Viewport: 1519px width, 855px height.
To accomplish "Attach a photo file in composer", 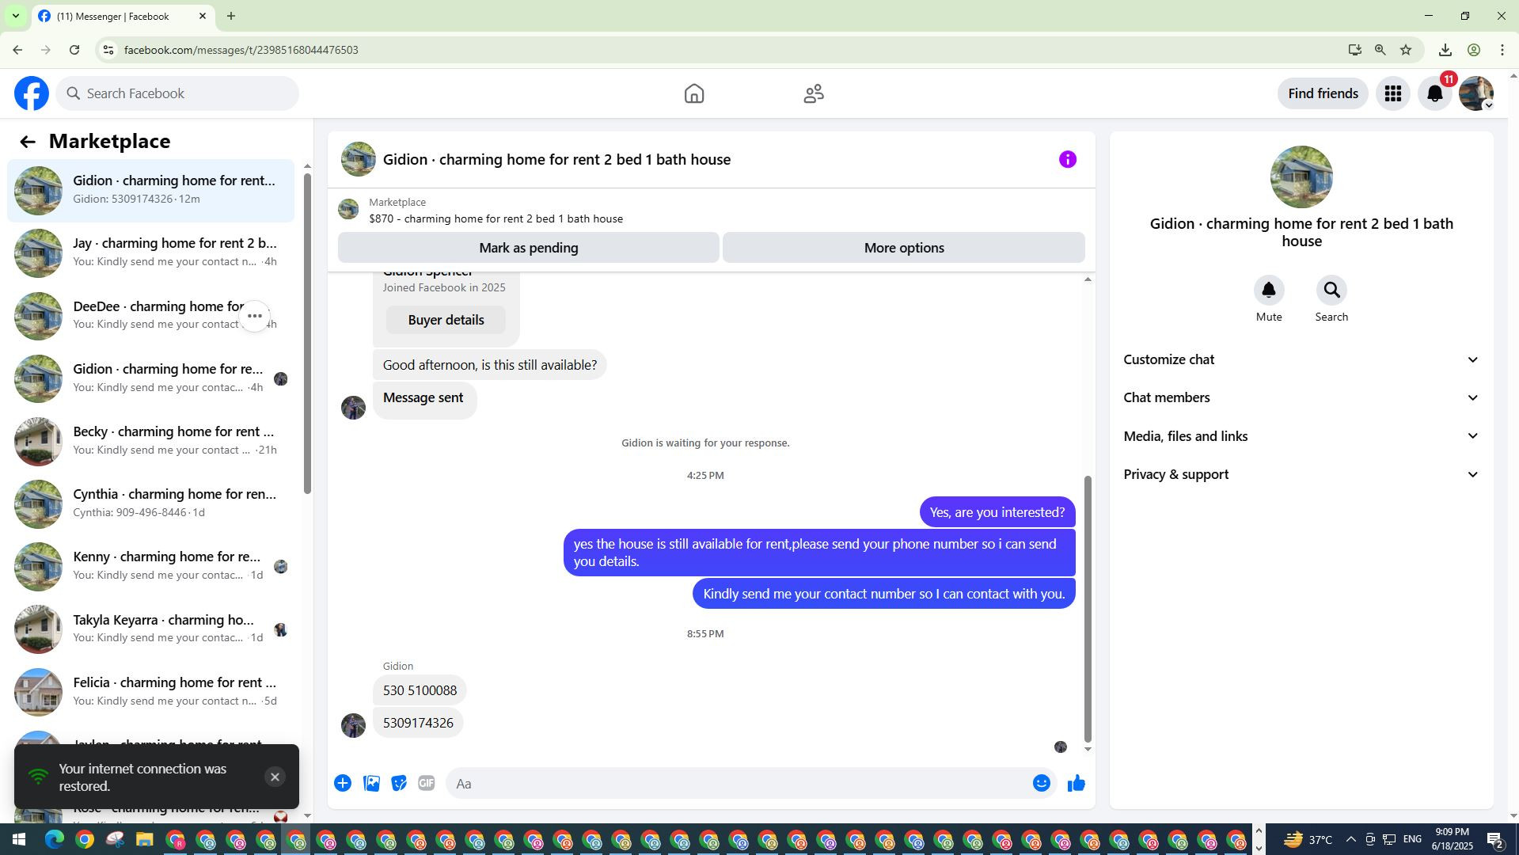I will (x=371, y=784).
